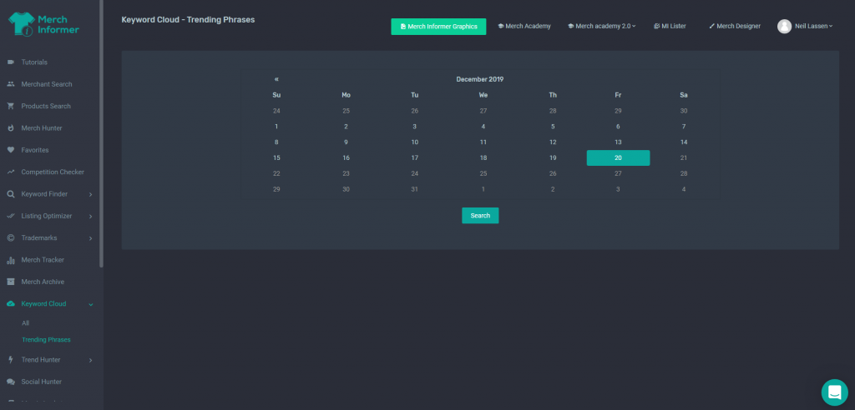
Task: Choose December 15 on the calendar
Action: point(276,157)
